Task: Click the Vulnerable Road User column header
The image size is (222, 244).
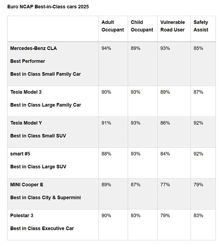Action: pos(173,26)
